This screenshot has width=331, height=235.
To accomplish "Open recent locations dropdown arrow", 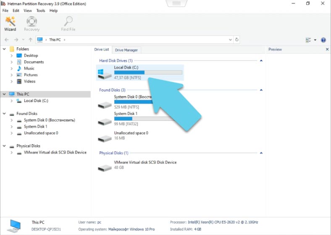I will (x=23, y=40).
